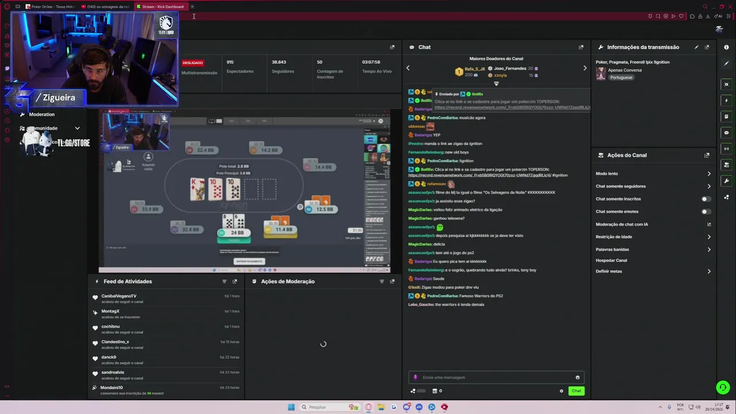This screenshot has width=736, height=414.
Task: Open the Feed de Atividades filter icon
Action: pos(224,282)
